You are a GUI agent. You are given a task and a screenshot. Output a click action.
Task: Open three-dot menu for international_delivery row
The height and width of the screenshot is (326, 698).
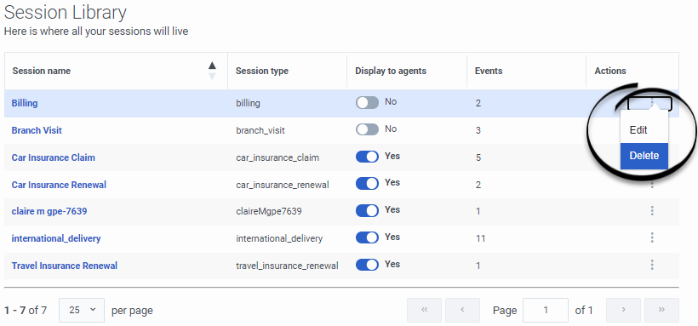(x=652, y=237)
